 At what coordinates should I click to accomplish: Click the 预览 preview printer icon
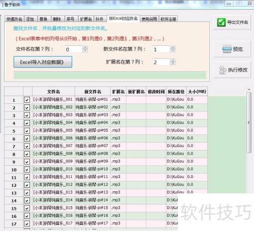click(227, 49)
